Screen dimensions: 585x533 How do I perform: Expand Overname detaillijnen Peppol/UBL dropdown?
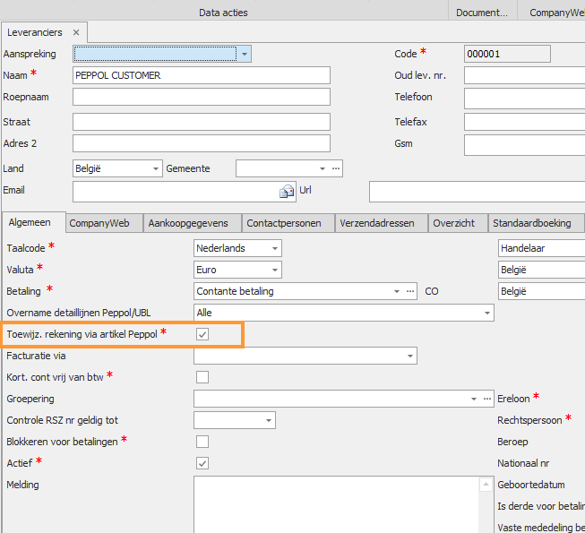point(486,313)
